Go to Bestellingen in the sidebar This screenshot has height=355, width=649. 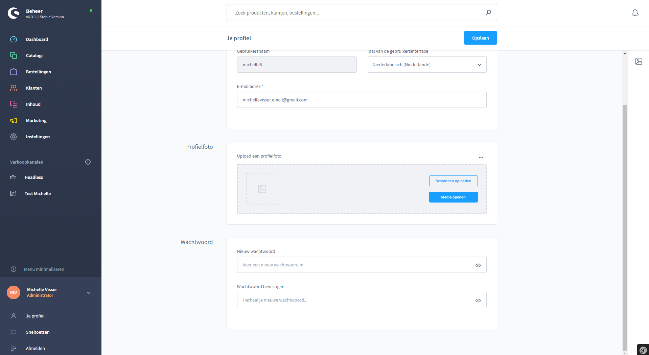[38, 72]
